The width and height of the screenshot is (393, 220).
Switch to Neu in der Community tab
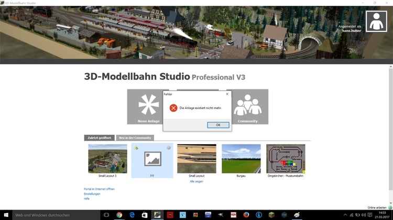tap(135, 138)
